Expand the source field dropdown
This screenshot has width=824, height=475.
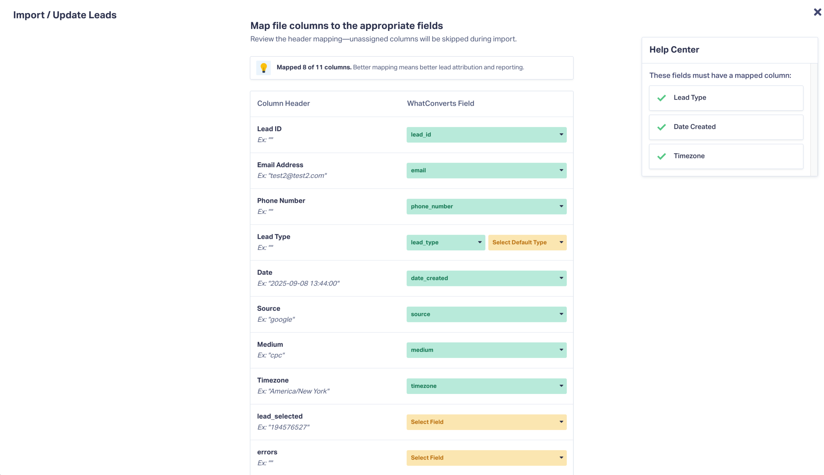point(486,314)
